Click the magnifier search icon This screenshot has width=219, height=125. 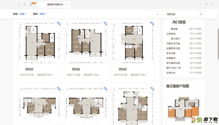[x=201, y=14]
